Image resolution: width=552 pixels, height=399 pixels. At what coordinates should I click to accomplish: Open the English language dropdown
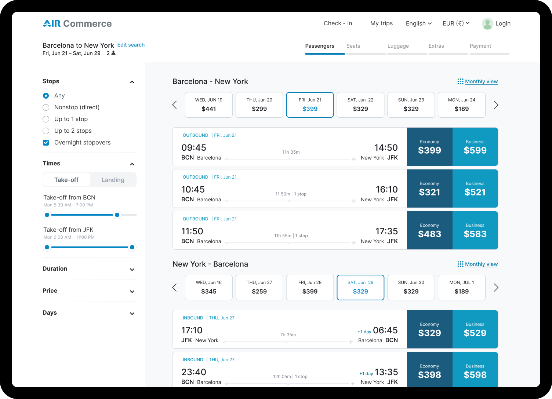(418, 23)
